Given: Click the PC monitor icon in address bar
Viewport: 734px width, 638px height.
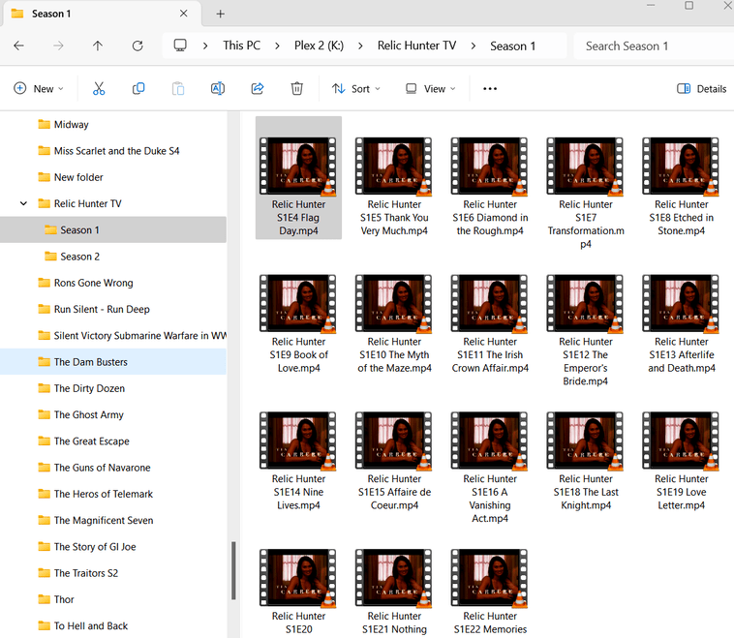Looking at the screenshot, I should pyautogui.click(x=180, y=46).
